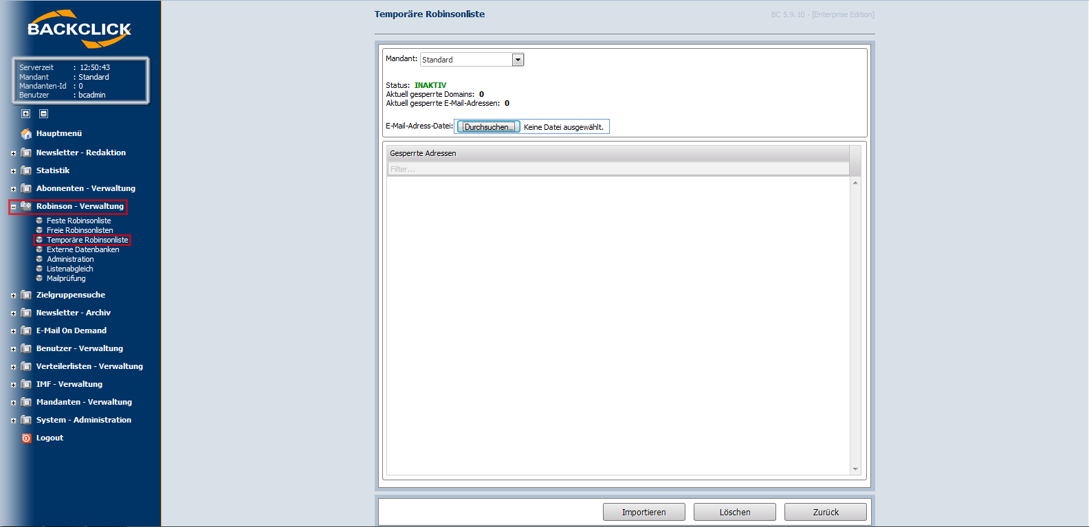Collapse the Robinson - Verwaltung tree node

[x=13, y=207]
